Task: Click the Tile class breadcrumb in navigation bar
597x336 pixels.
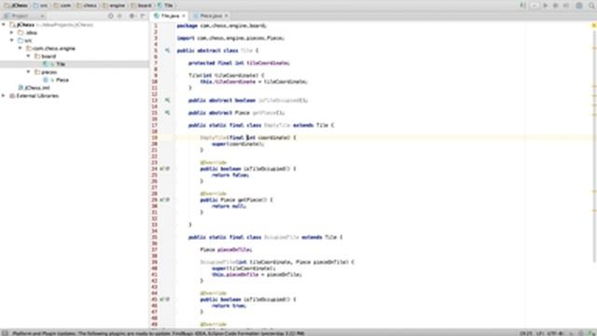Action: [x=165, y=6]
